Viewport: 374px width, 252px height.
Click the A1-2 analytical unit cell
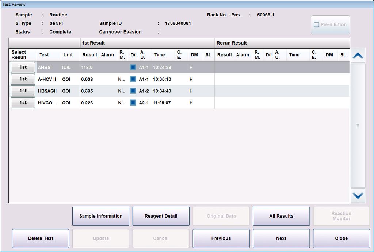144,91
